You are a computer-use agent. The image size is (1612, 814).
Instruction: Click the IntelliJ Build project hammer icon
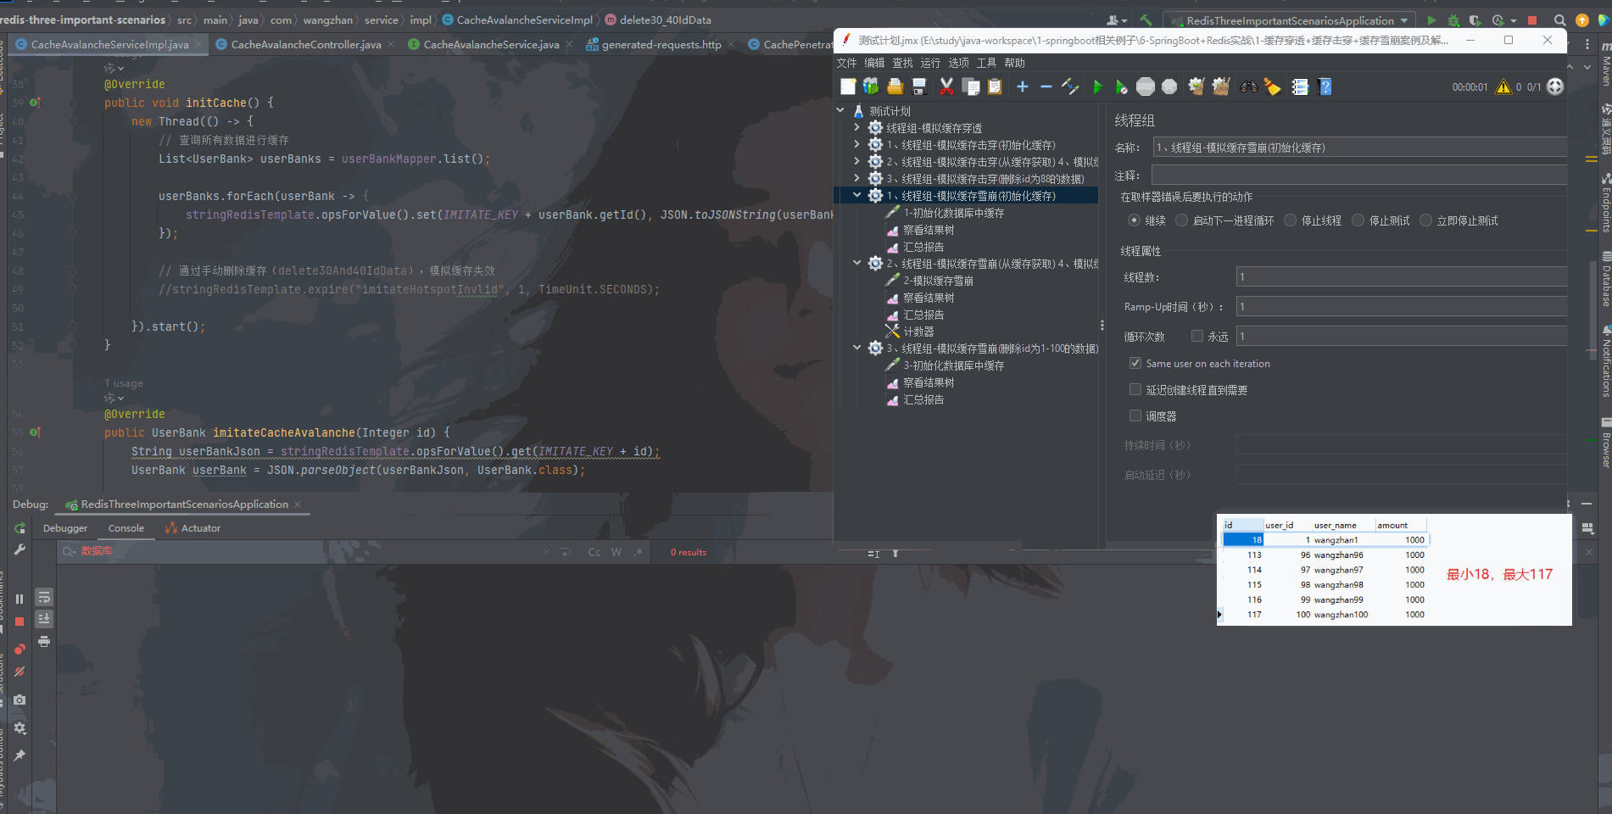tap(1146, 20)
